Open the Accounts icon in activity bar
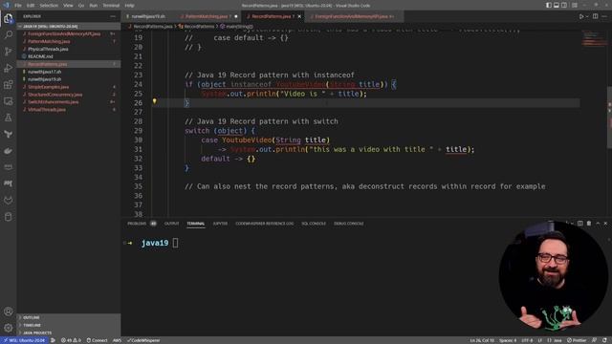This screenshot has width=612, height=344. point(9,312)
